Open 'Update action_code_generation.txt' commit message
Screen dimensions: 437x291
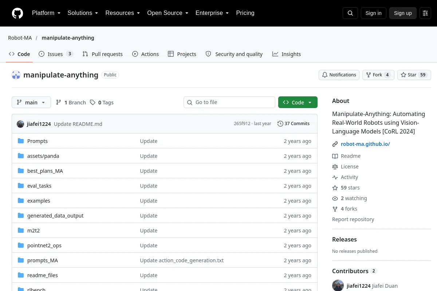[x=182, y=260]
